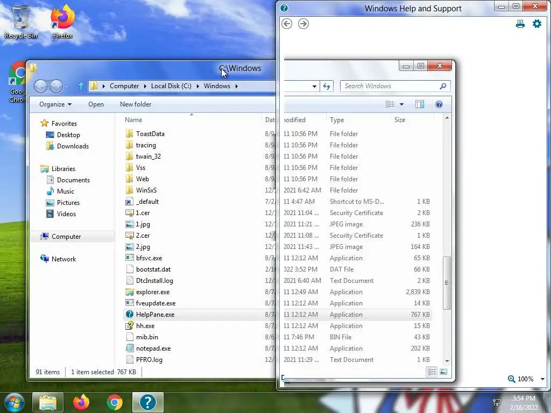Open File Explorer from the taskbar
Screen dimensions: 551x413
[x=48, y=402]
